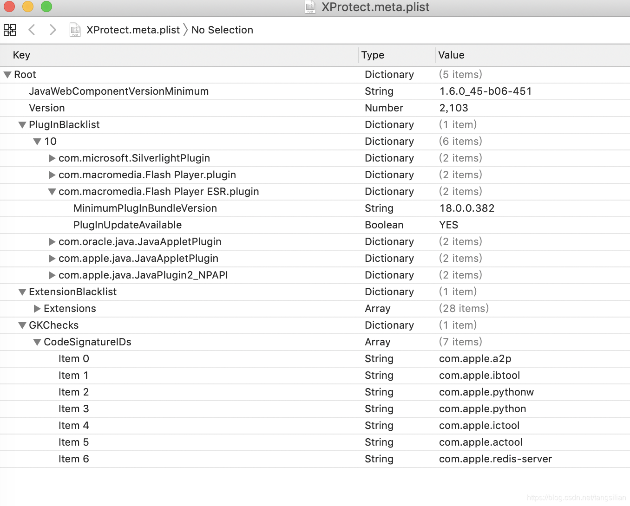Click the Value column header
Viewport: 630px width, 506px height.
533,55
